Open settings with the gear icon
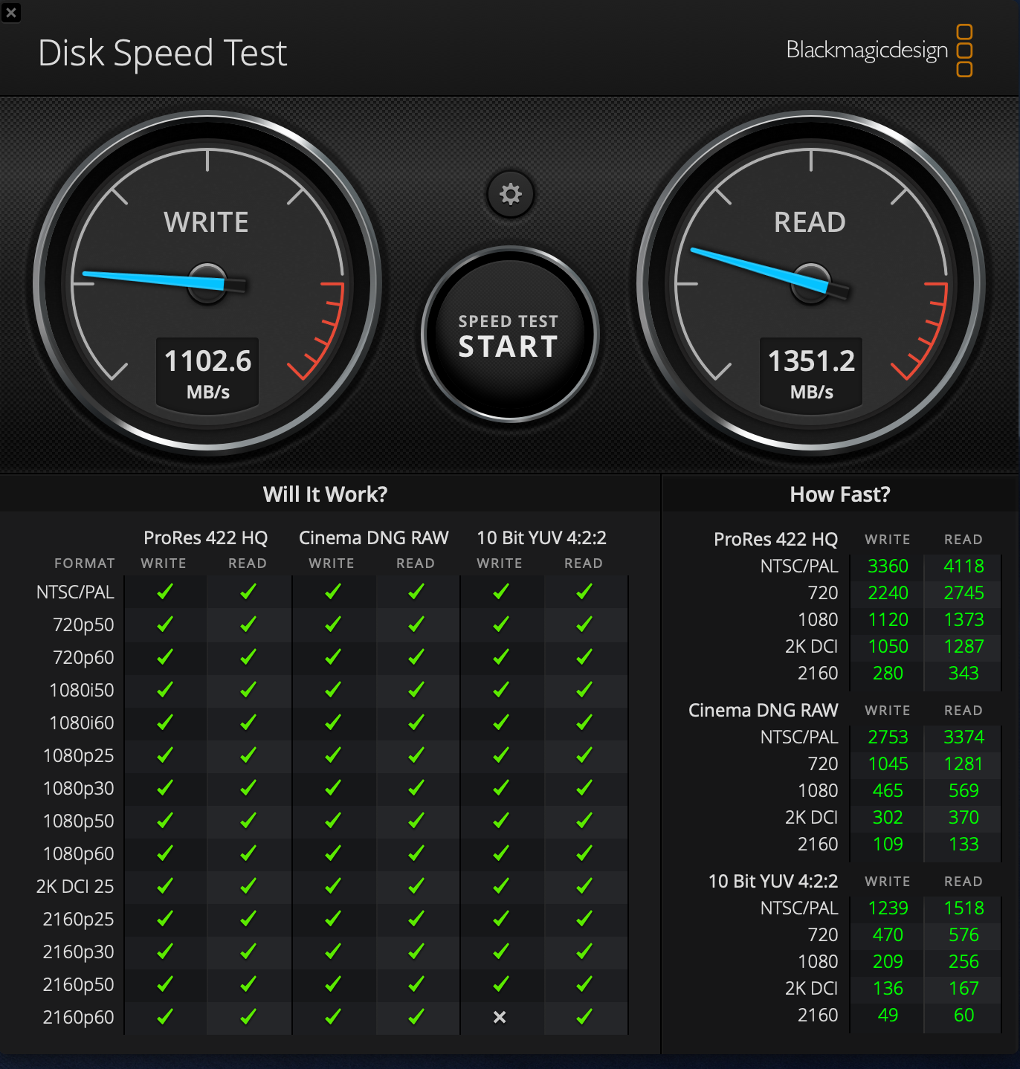 coord(510,195)
